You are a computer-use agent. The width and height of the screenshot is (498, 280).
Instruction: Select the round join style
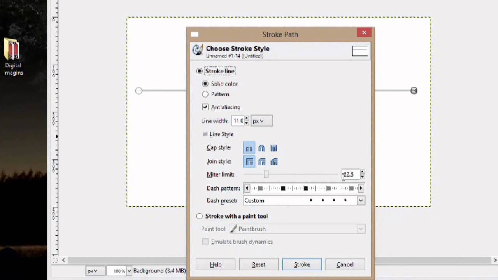(x=261, y=162)
